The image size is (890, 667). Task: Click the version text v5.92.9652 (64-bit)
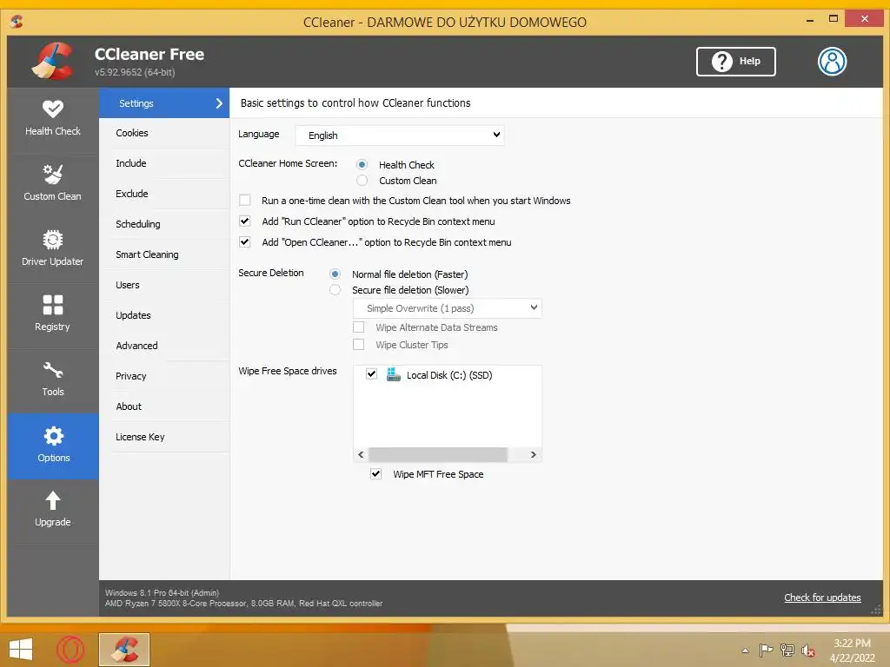(x=135, y=72)
